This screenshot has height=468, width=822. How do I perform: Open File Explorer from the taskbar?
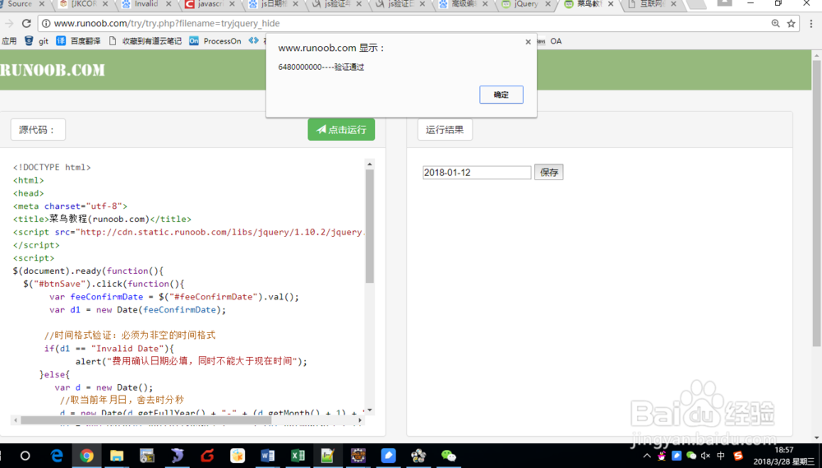click(x=117, y=456)
